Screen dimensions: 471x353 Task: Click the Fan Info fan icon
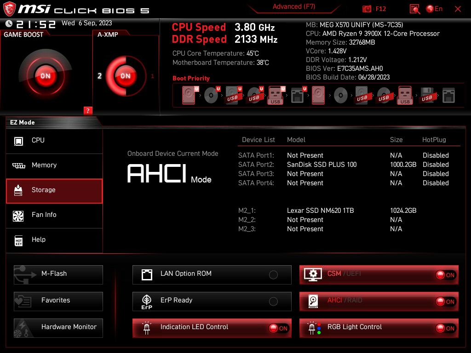[x=18, y=216]
